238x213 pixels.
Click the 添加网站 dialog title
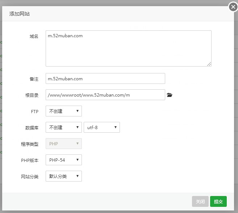[x=20, y=14]
